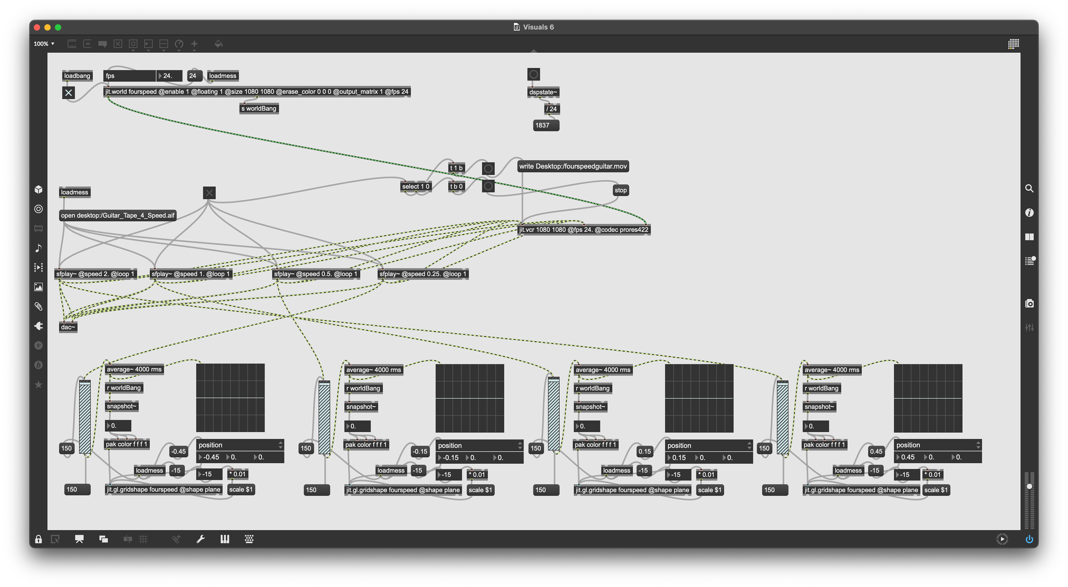Open the presentation mode toolbar button
1068x587 pixels.
(x=79, y=539)
